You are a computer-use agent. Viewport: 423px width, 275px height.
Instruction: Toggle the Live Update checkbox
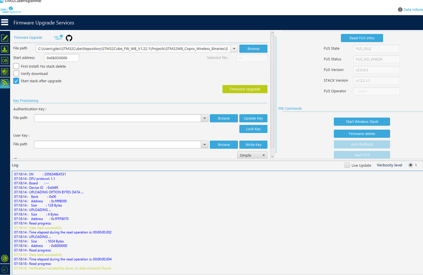(x=347, y=165)
